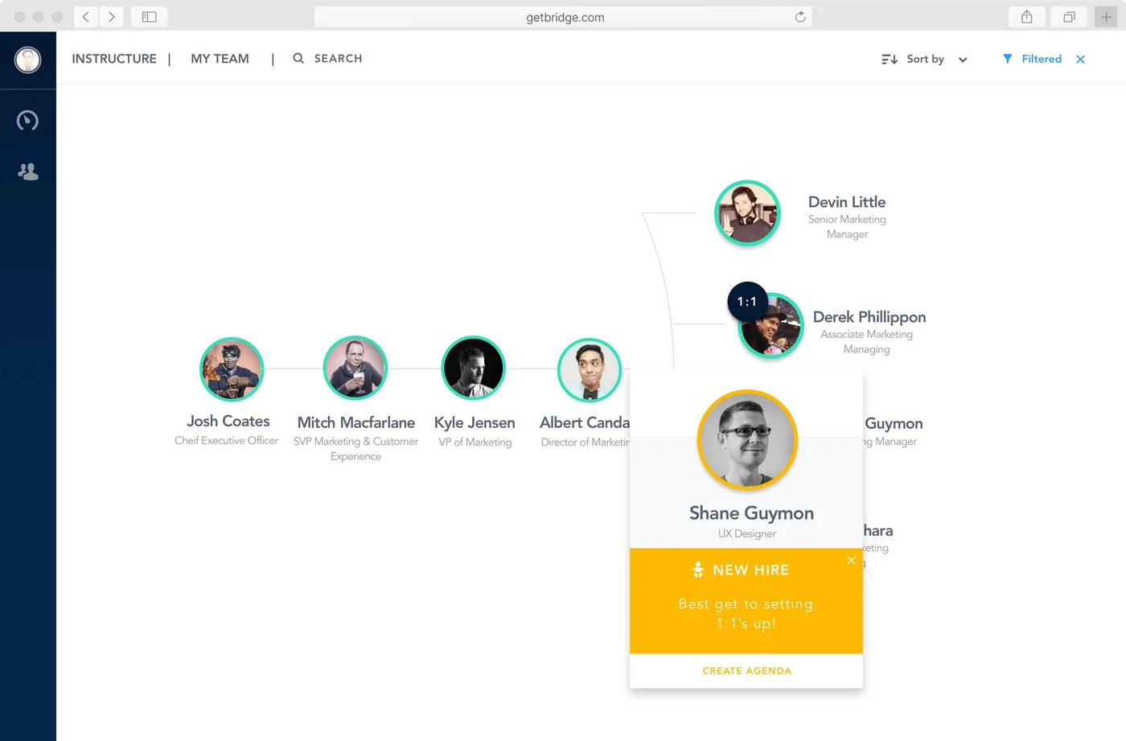Clear the Filtered filter with the X
This screenshot has height=741, width=1126.
(x=1080, y=59)
